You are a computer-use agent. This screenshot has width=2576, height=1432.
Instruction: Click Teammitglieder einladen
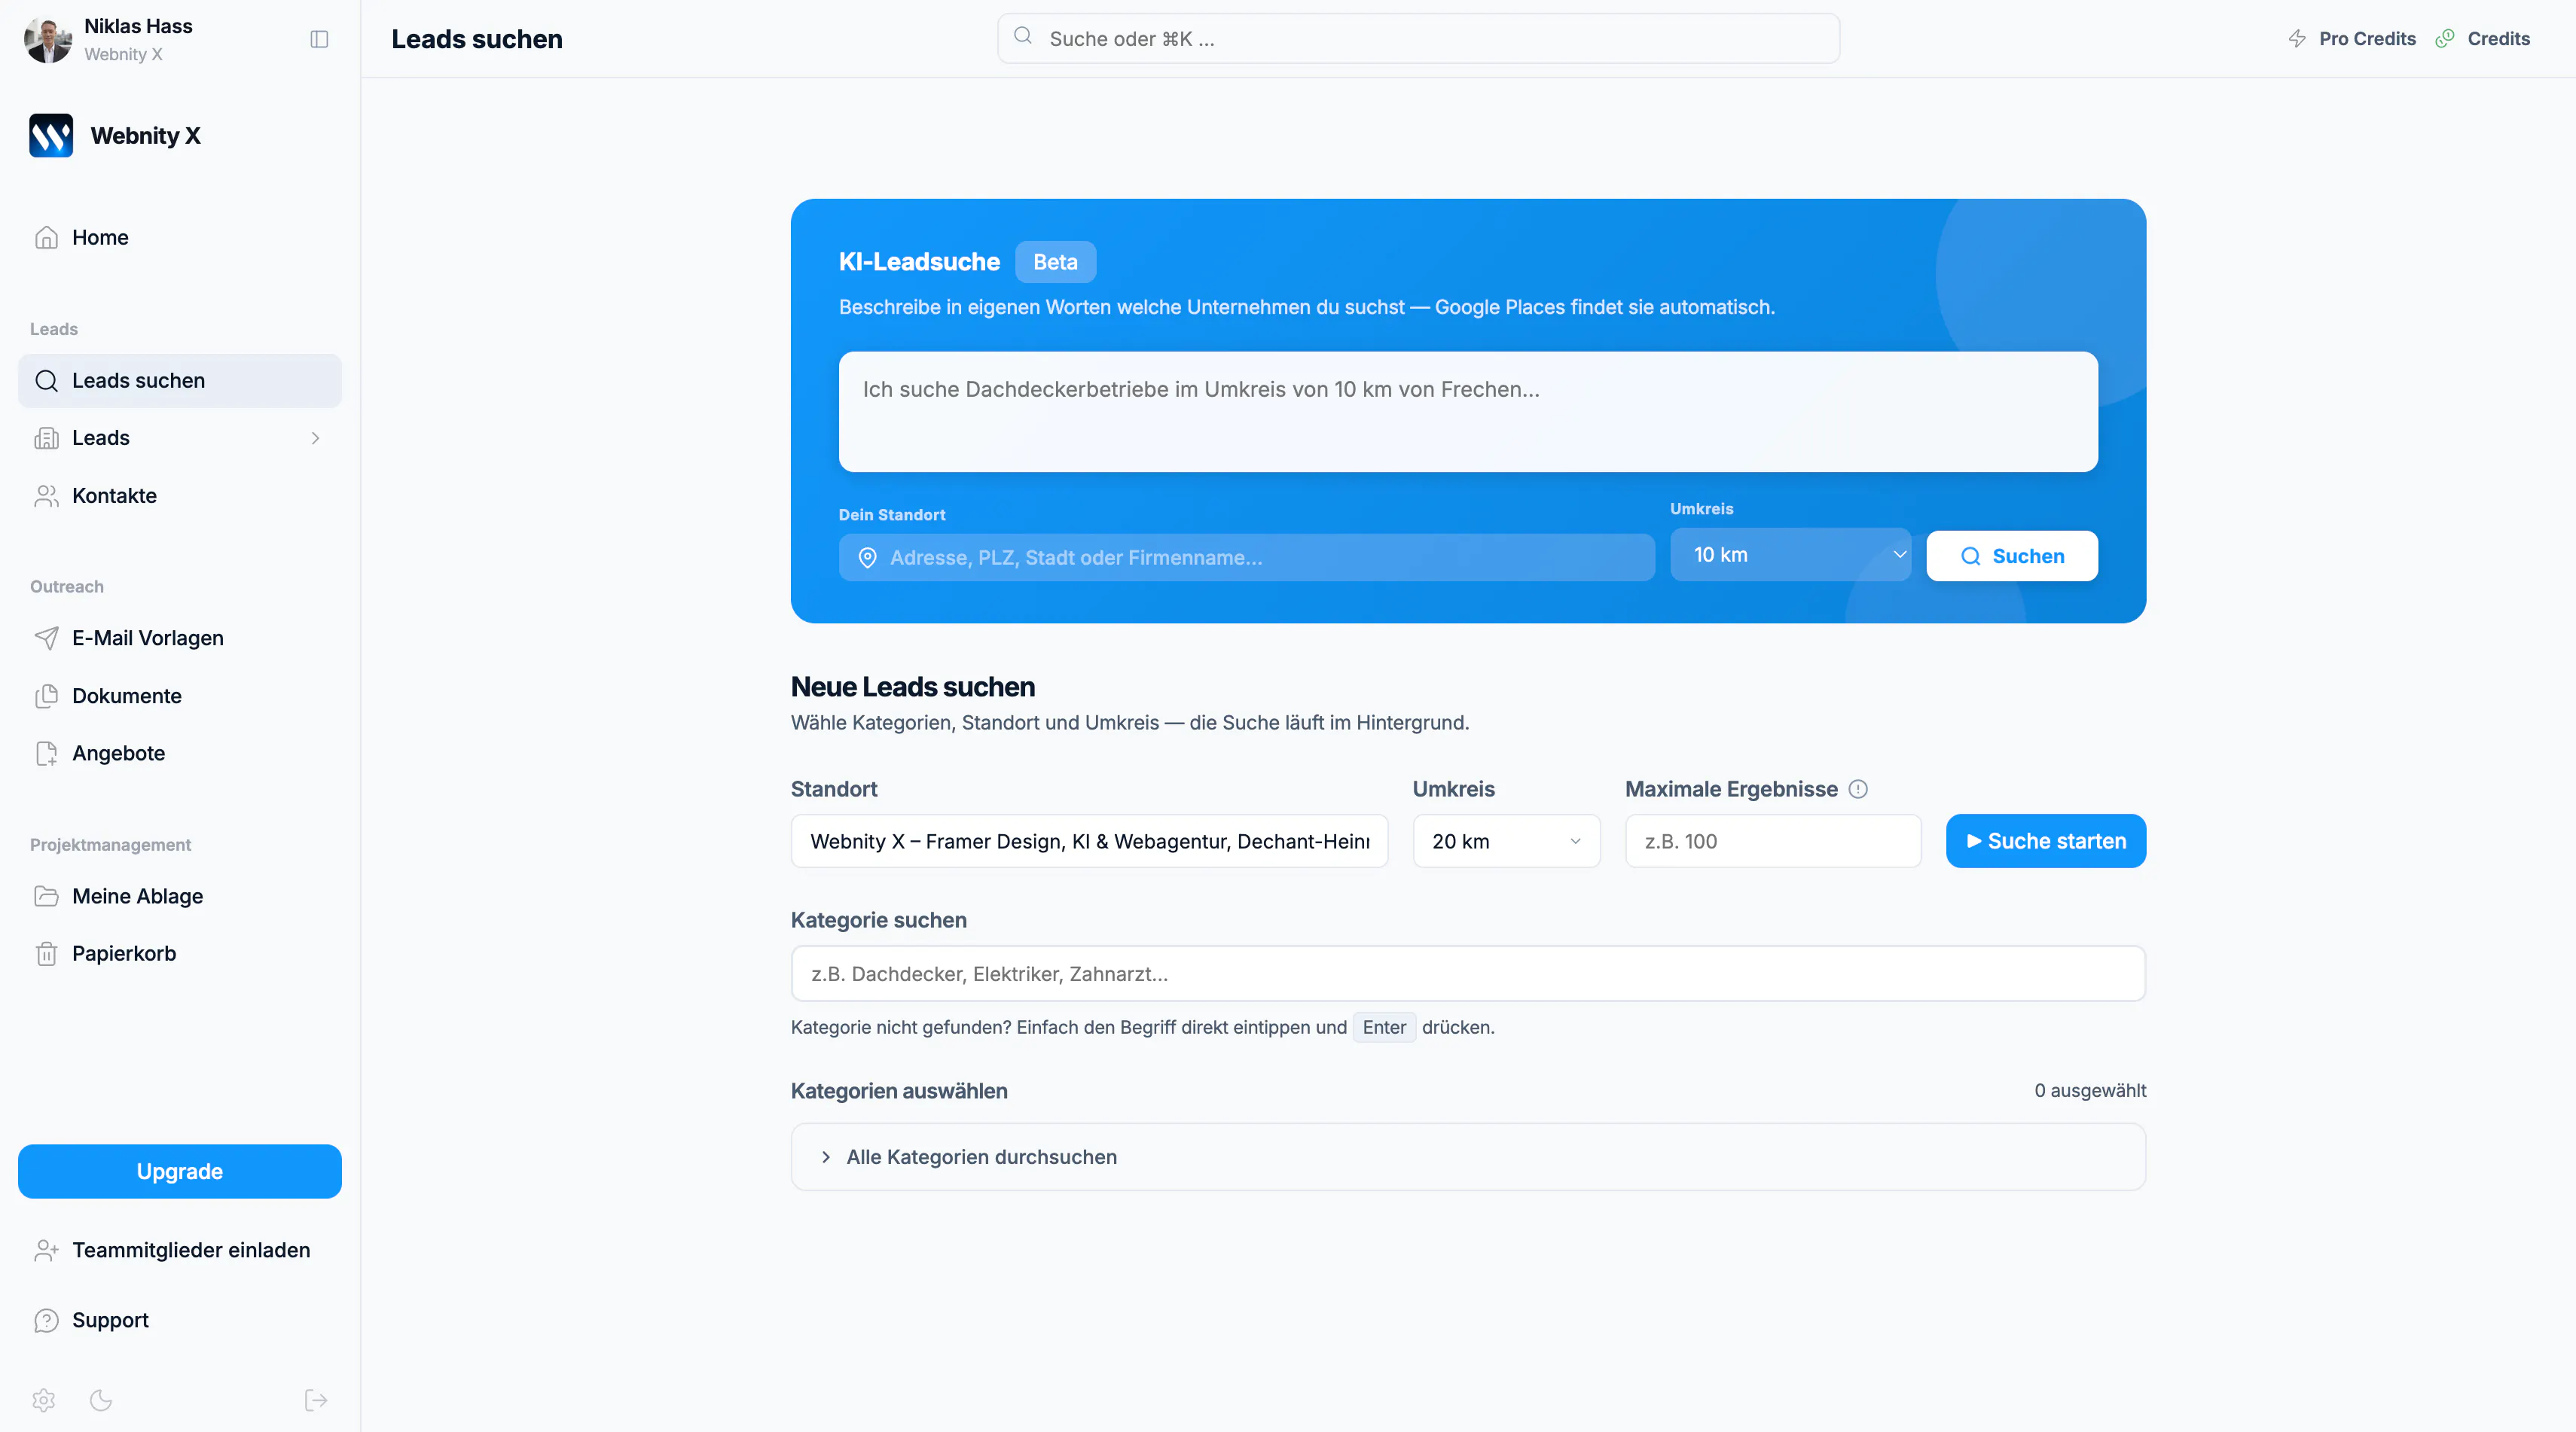coord(180,1250)
